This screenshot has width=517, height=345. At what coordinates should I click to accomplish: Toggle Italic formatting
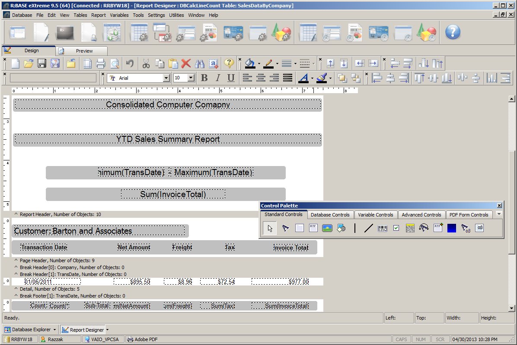click(218, 78)
